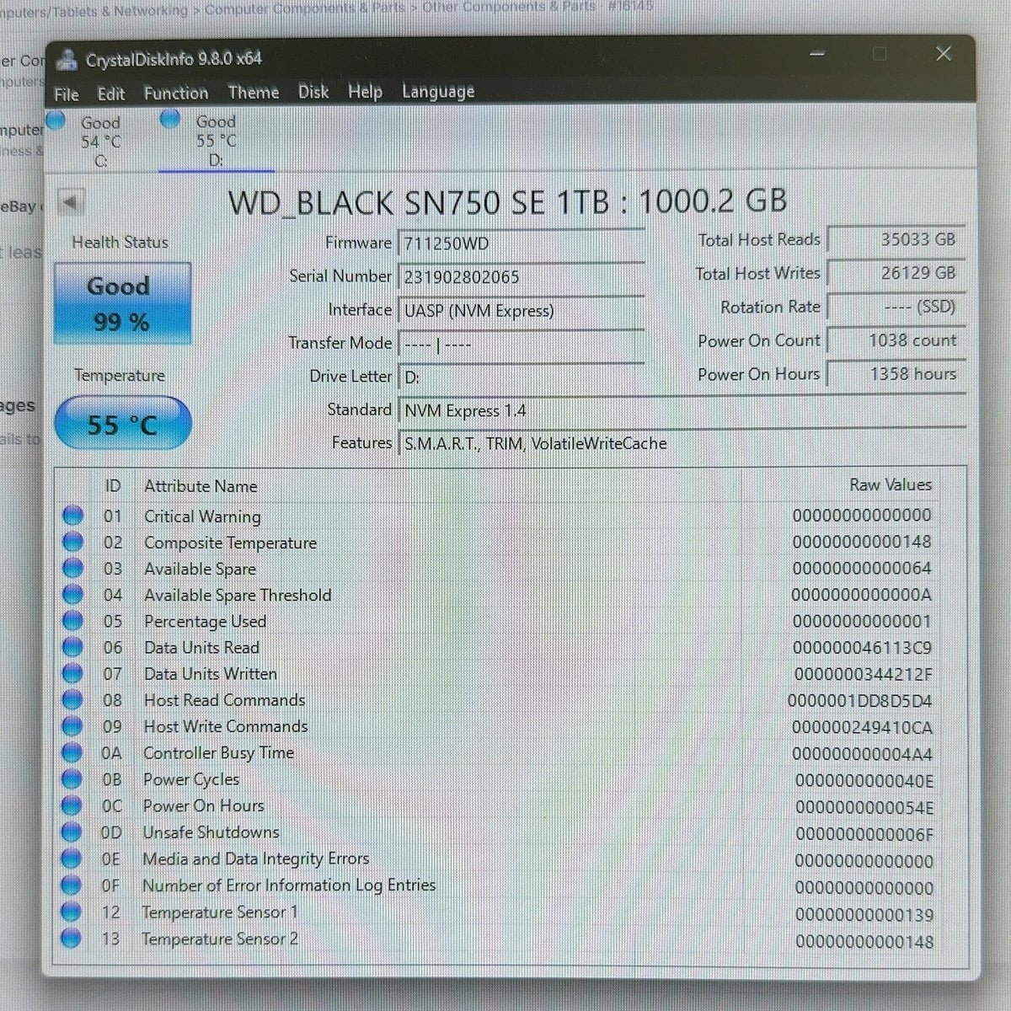Open the Edit menu
The height and width of the screenshot is (1011, 1011).
(x=111, y=94)
